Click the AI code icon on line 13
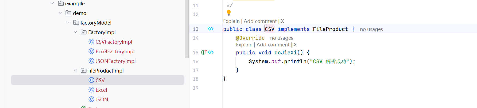 point(211,29)
